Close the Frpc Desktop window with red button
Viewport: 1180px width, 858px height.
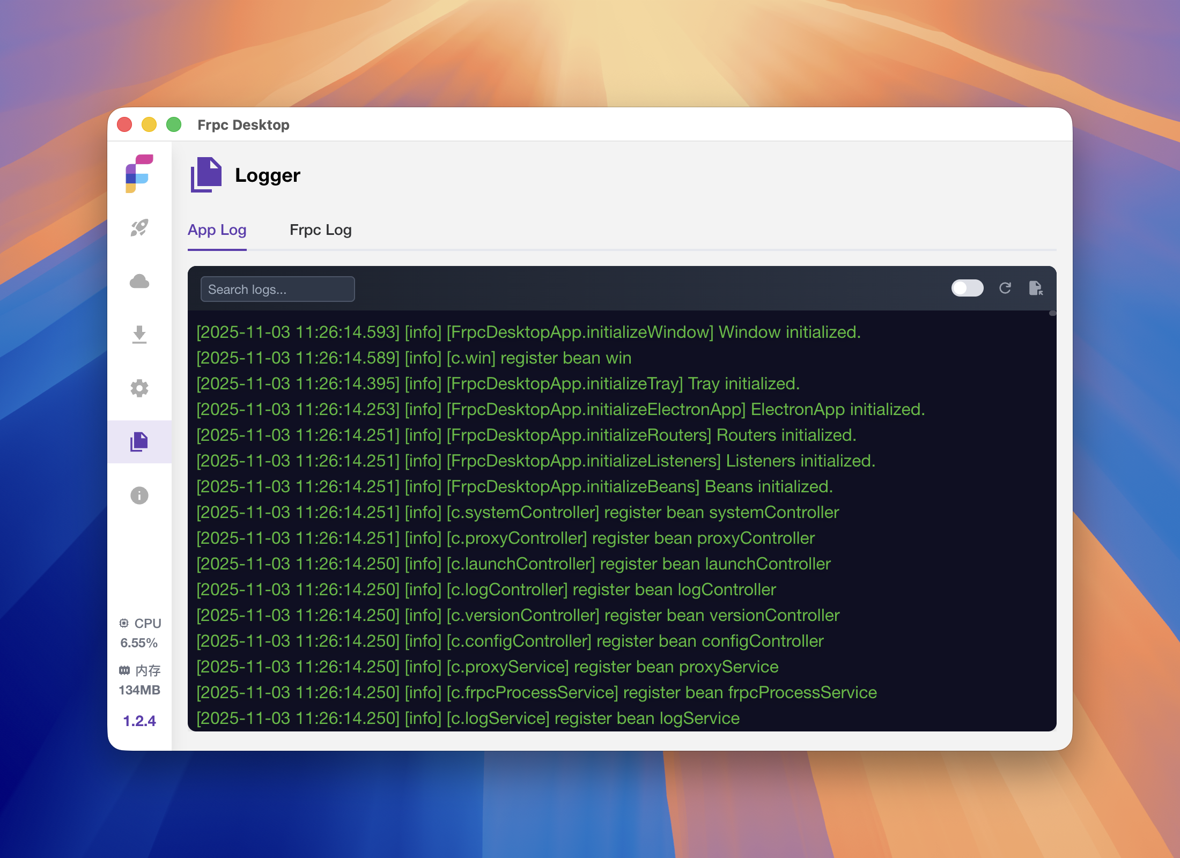[124, 124]
